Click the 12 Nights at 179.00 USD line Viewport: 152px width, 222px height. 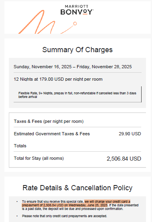point(58,79)
